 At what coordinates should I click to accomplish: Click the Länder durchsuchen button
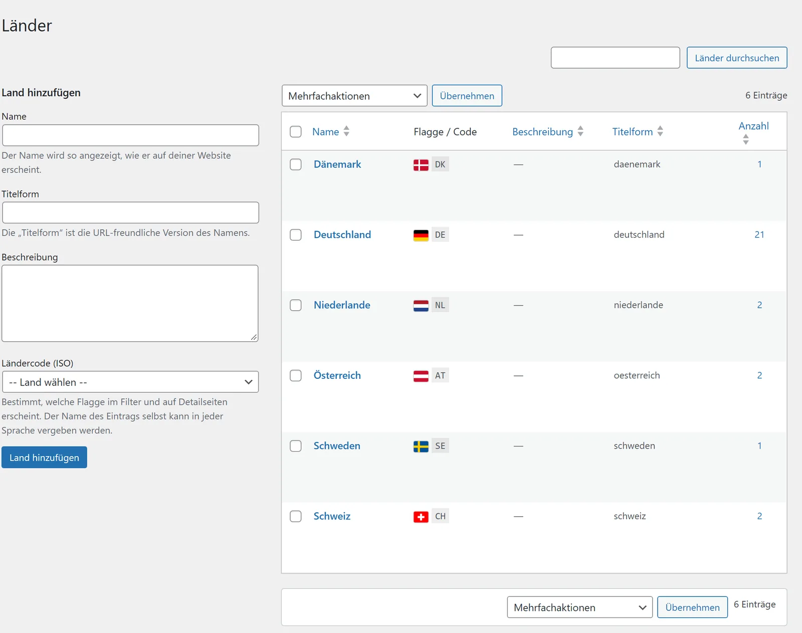pyautogui.click(x=737, y=58)
